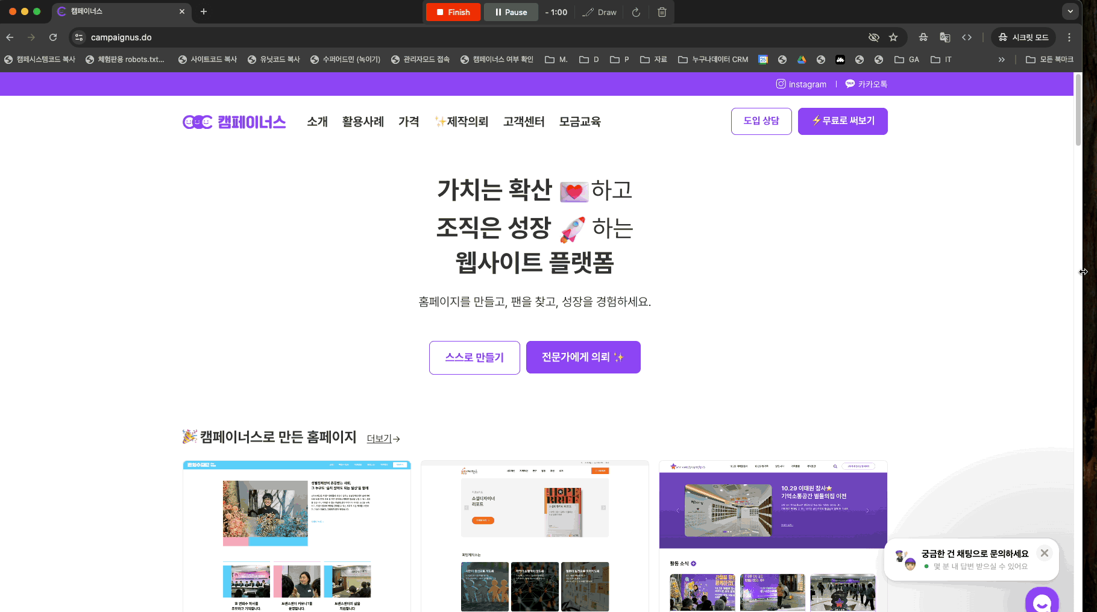
Task: Open the GA bookmarks folder
Action: (x=907, y=60)
